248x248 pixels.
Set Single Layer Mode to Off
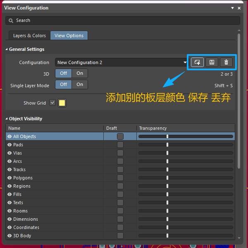tap(63, 84)
